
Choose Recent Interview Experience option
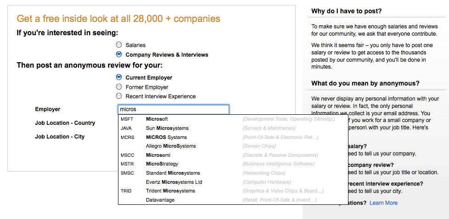[x=119, y=96]
